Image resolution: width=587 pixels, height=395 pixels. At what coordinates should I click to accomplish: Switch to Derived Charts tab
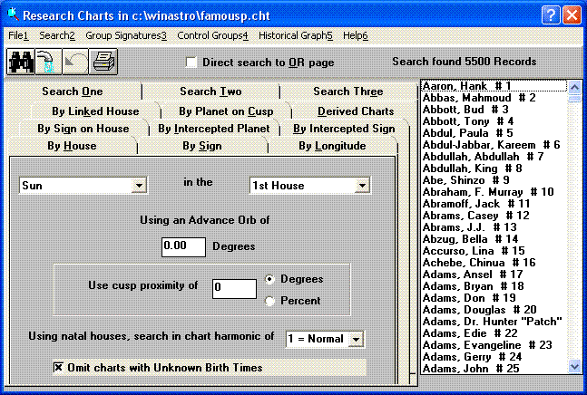point(356,111)
